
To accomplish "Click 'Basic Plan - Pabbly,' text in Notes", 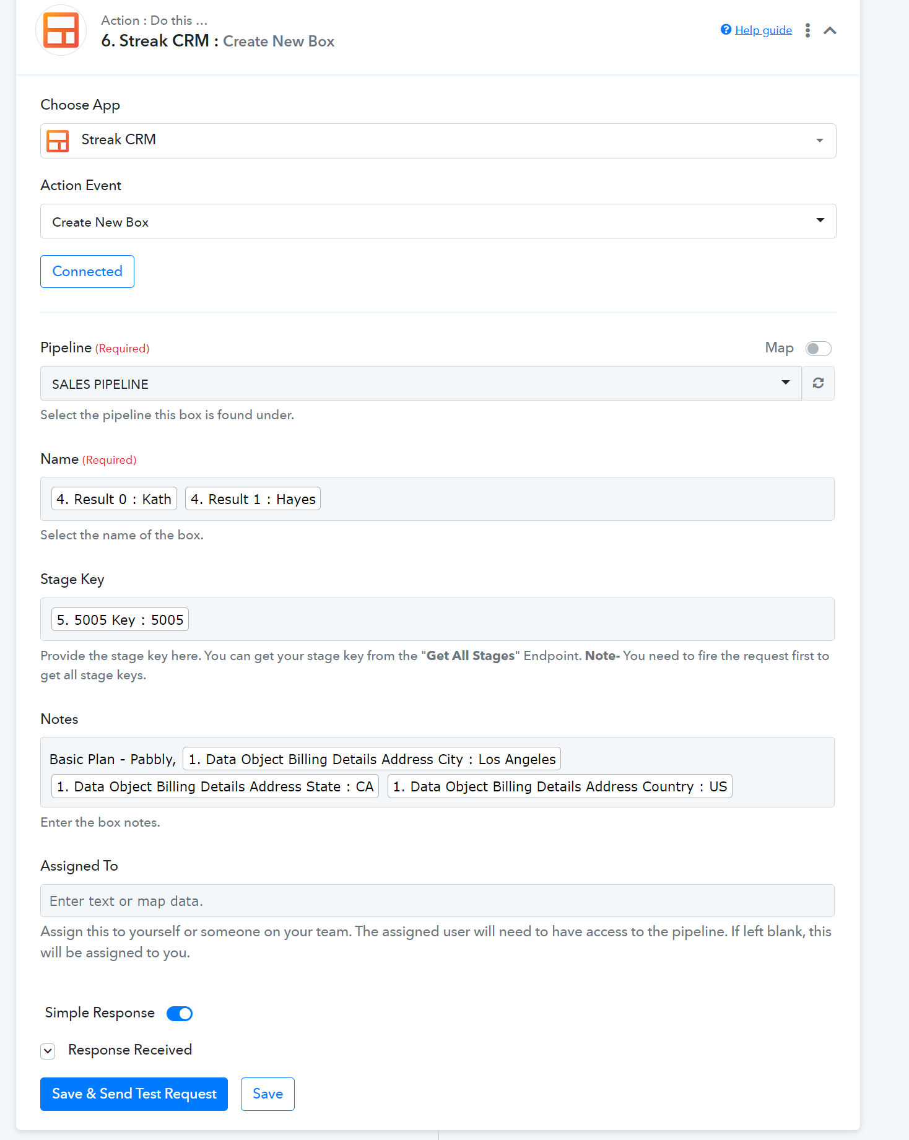I will pyautogui.click(x=113, y=759).
